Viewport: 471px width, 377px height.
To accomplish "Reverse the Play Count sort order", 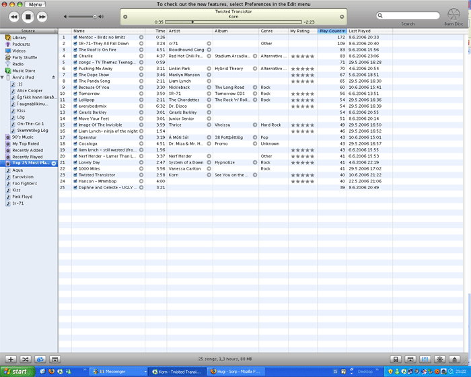I will tap(332, 31).
